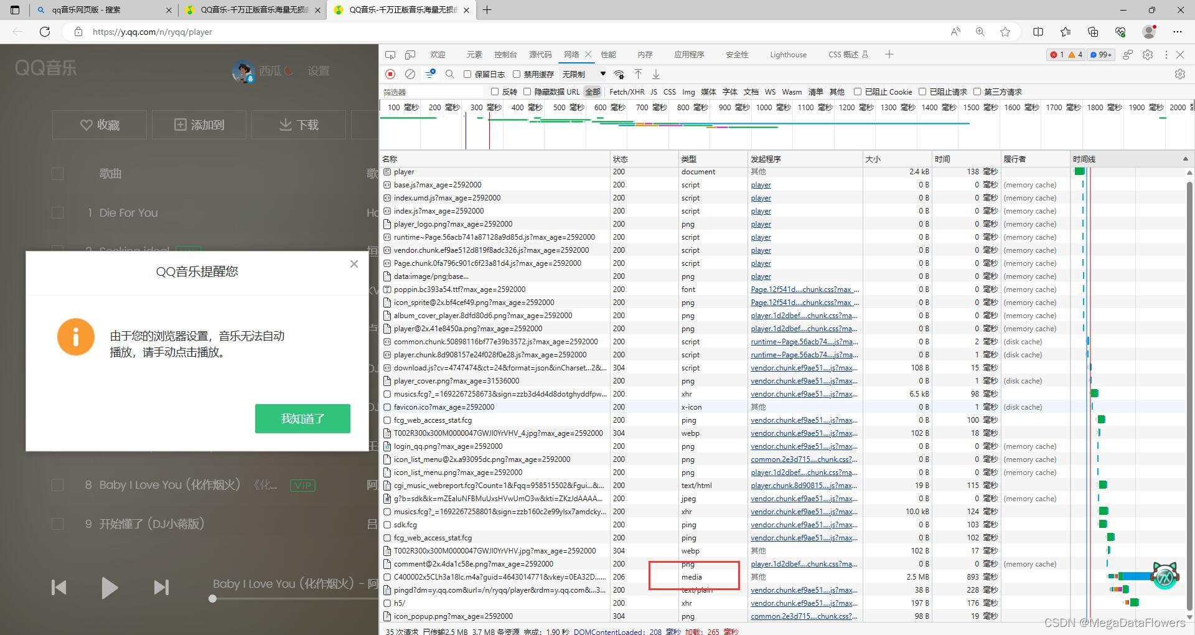Refresh the browser page
This screenshot has height=635, width=1195.
[x=45, y=32]
